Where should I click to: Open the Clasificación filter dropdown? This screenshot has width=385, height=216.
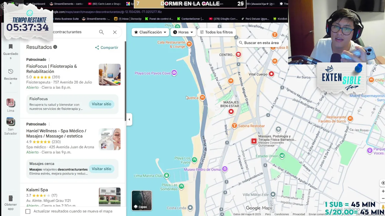[150, 32]
